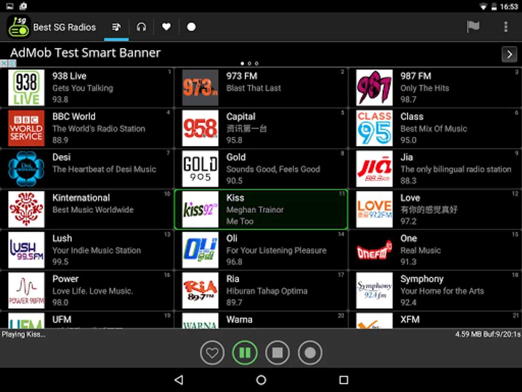The width and height of the screenshot is (522, 392).
Task: Click the 'Best SG Radios' title
Action: [x=64, y=27]
